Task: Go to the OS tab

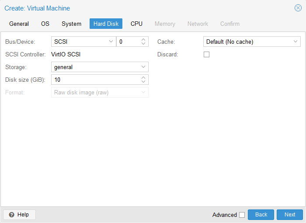Action: coord(45,24)
